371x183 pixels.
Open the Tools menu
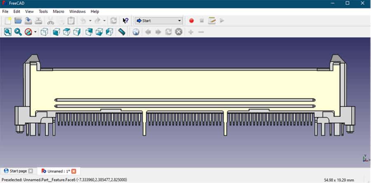click(43, 12)
